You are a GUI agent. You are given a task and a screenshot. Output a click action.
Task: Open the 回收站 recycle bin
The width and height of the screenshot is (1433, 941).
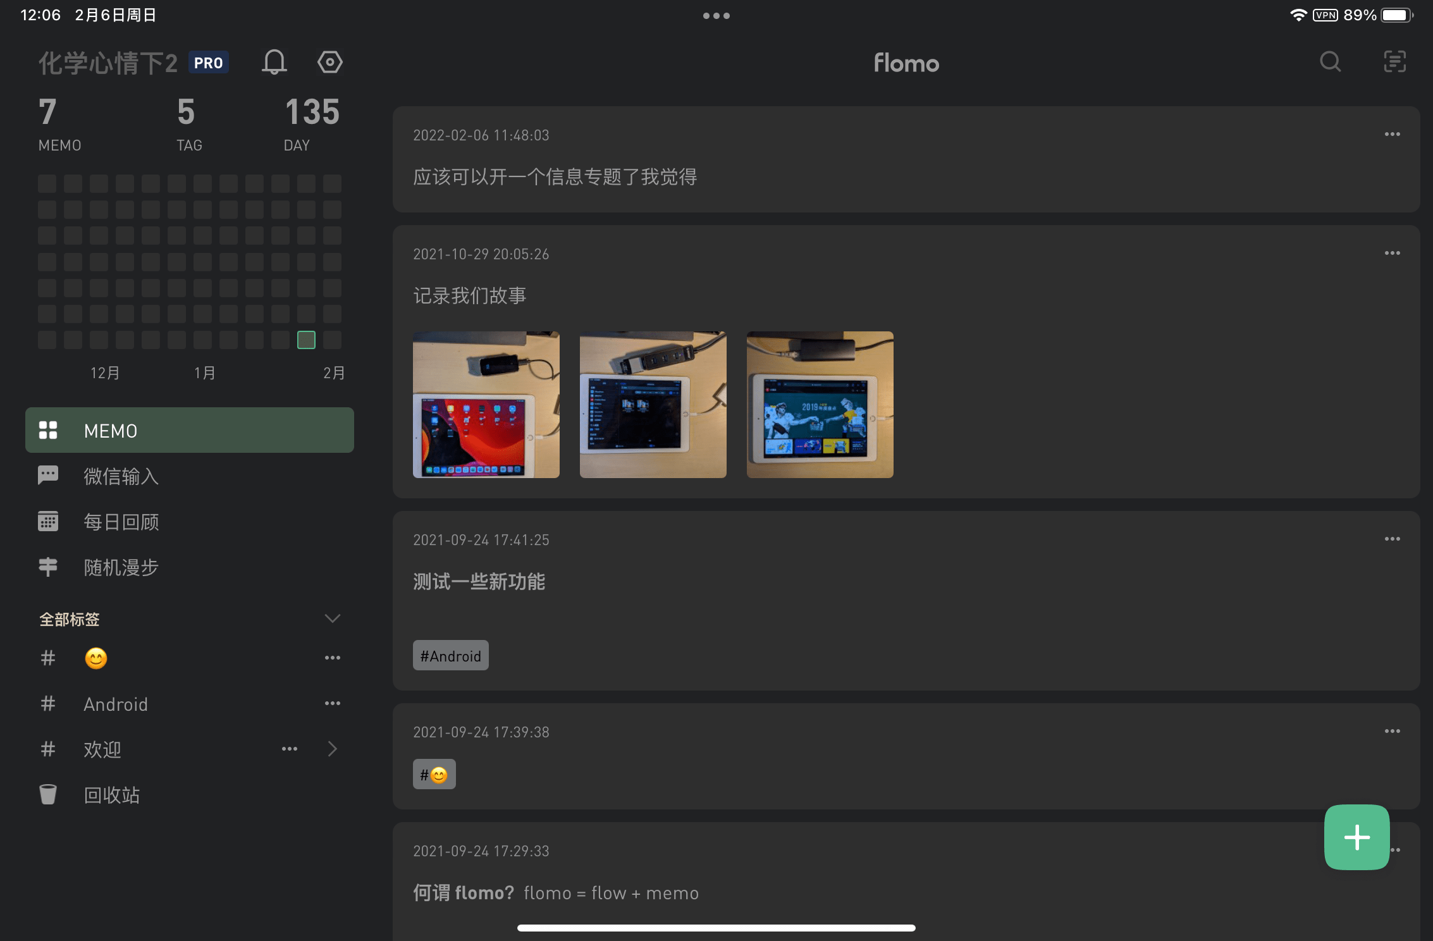(112, 794)
